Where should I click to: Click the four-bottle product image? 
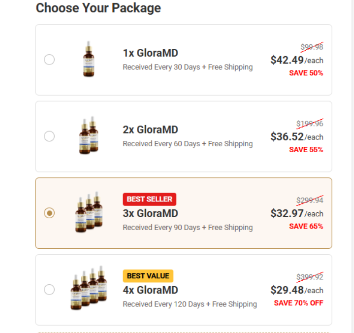point(89,289)
